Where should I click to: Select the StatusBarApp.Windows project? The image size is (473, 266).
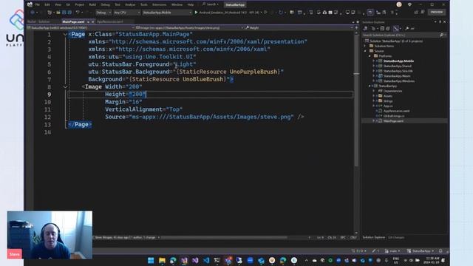tap(399, 81)
